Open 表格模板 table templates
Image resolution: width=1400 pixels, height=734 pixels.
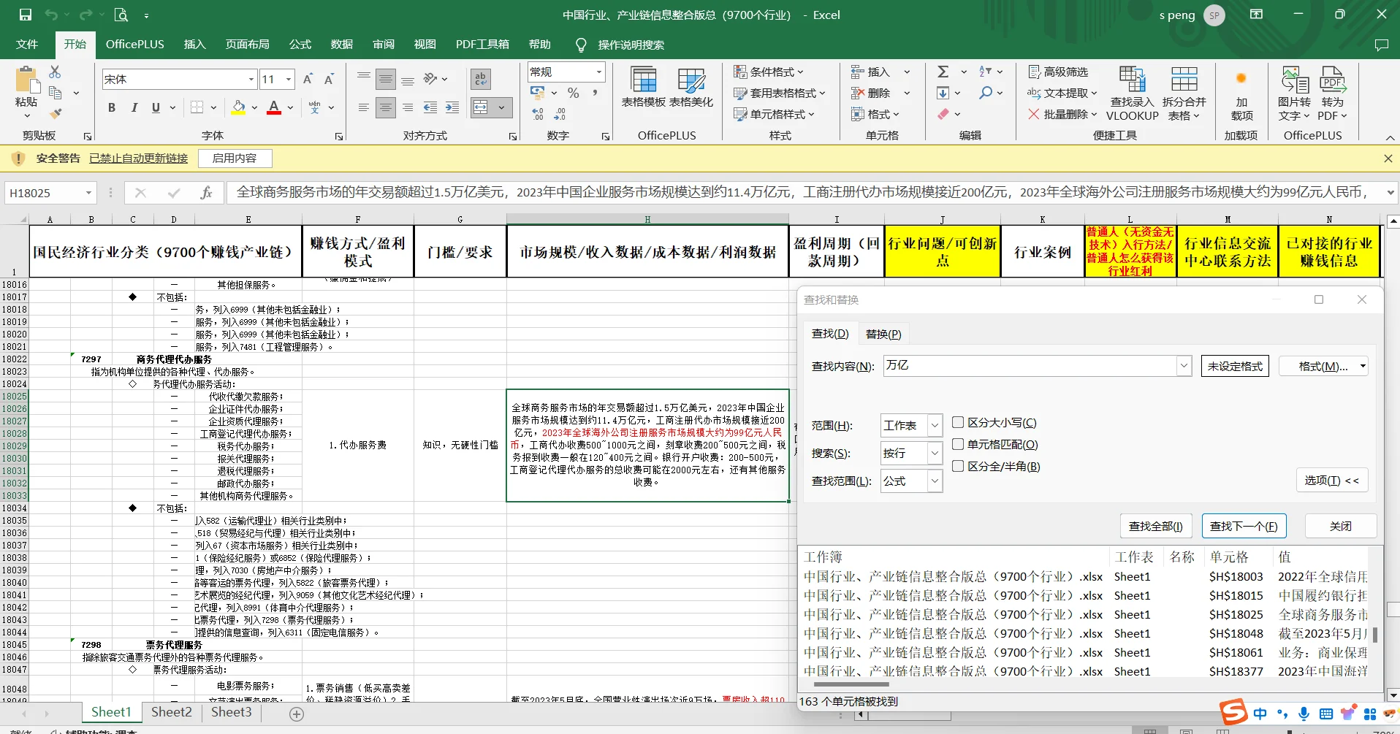click(643, 88)
